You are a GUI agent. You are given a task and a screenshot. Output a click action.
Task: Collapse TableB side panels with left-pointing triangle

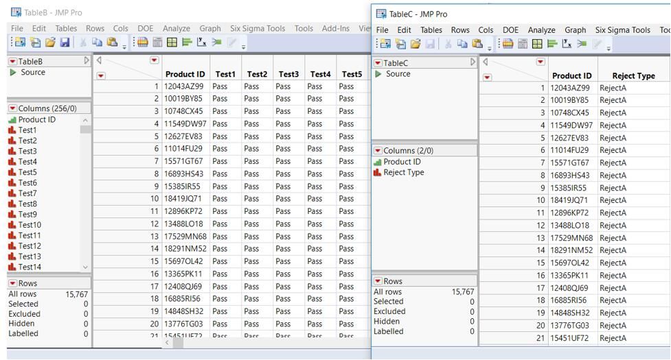99,60
